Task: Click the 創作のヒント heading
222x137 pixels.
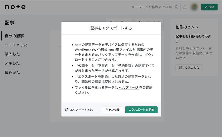Action: tap(187, 27)
